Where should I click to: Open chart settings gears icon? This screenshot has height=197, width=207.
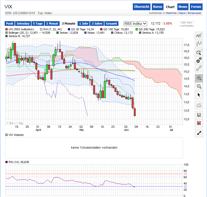(x=199, y=60)
